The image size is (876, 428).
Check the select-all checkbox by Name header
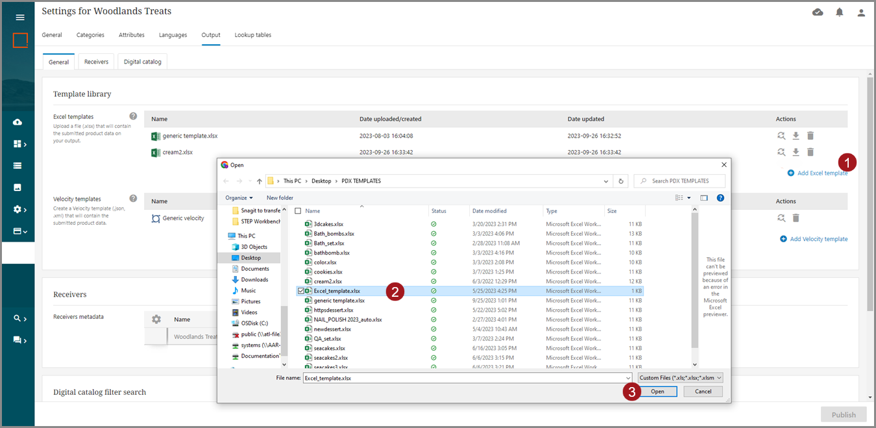pyautogui.click(x=298, y=211)
